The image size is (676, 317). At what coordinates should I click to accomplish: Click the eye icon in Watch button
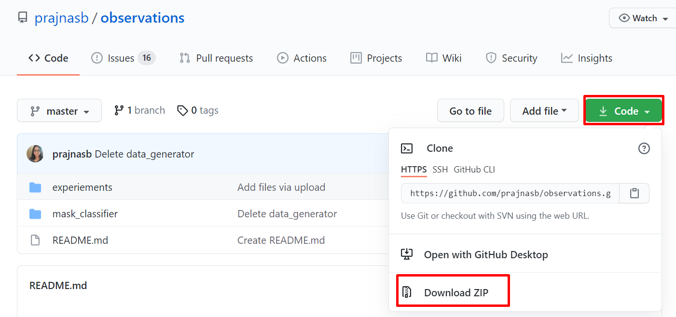(x=624, y=18)
